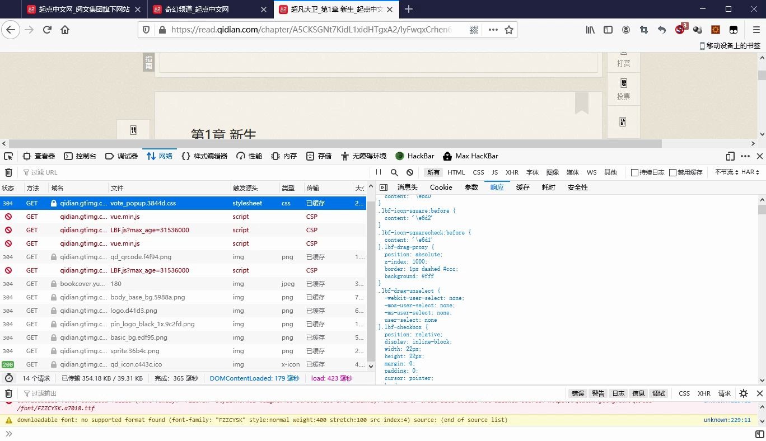This screenshot has width=766, height=441.
Task: Switch to 调试器 debugger tab
Action: click(x=122, y=156)
